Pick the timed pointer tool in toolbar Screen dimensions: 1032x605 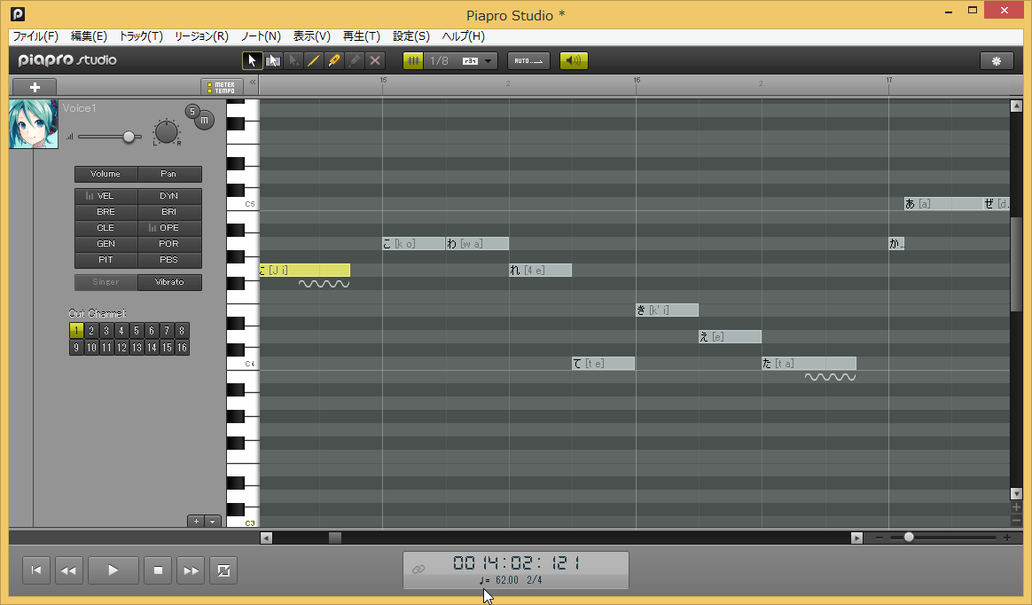click(293, 60)
